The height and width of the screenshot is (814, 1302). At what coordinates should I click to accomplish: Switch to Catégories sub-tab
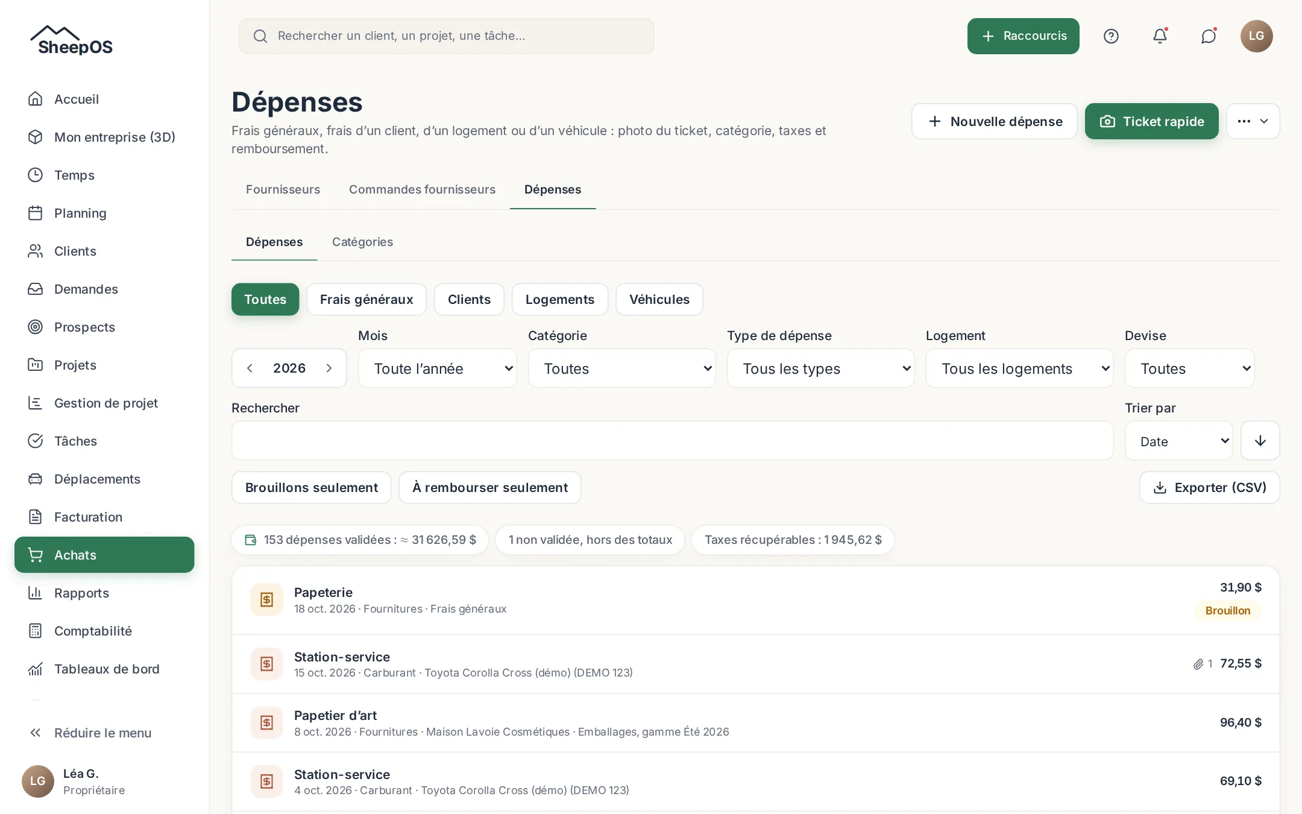pyautogui.click(x=362, y=242)
